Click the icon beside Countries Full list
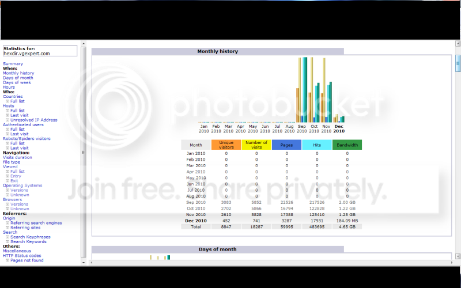 click(x=7, y=101)
